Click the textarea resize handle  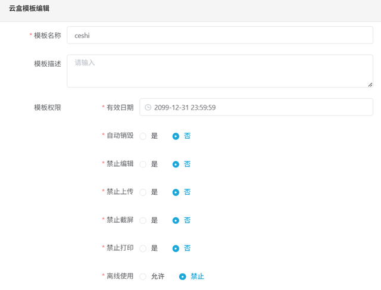[x=370, y=85]
